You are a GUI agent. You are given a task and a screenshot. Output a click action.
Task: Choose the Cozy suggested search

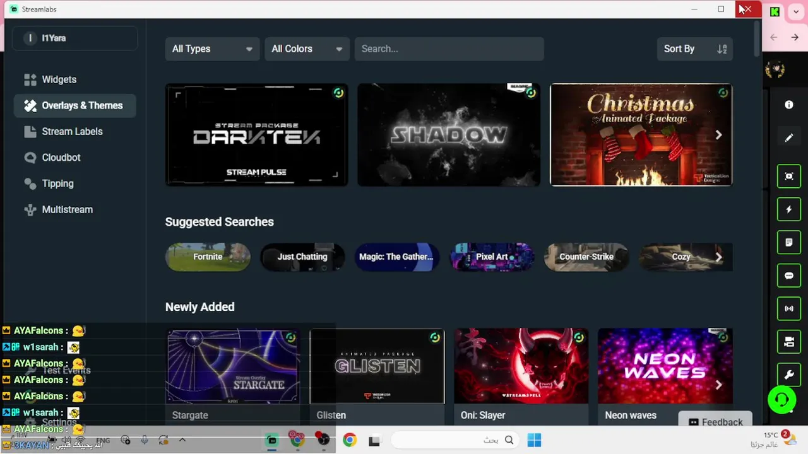click(681, 257)
